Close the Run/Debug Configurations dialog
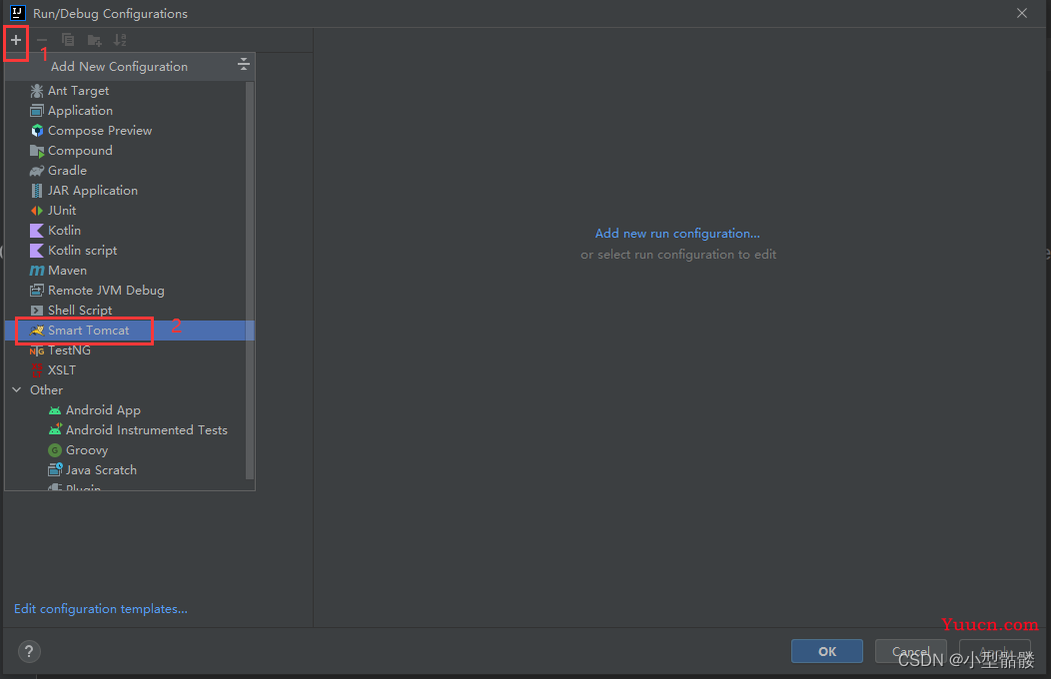The width and height of the screenshot is (1051, 679). [x=1021, y=13]
